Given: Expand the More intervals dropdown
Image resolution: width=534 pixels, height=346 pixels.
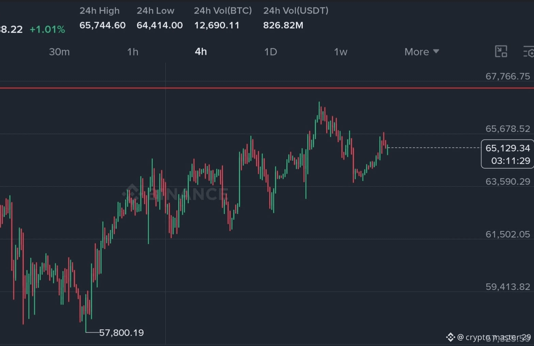Looking at the screenshot, I should pyautogui.click(x=422, y=52).
